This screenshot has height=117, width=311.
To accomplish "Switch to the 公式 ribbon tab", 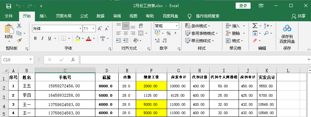I will point(84,16).
